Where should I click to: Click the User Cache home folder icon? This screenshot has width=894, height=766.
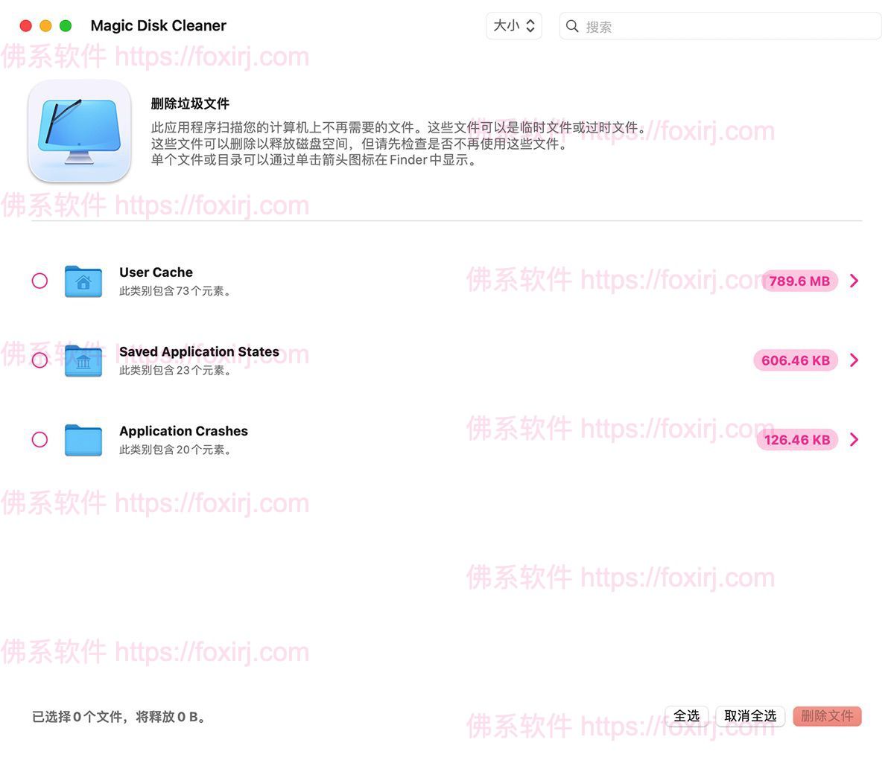tap(83, 281)
